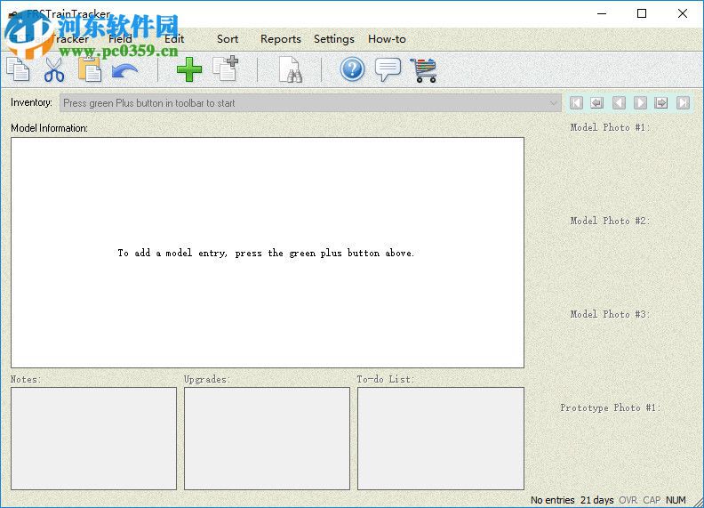704x508 pixels.
Task: Open the Sort menu
Action: [x=228, y=39]
